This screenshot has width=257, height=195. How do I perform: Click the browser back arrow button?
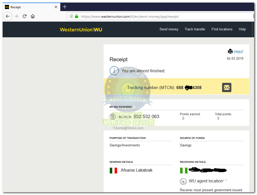[8, 16]
